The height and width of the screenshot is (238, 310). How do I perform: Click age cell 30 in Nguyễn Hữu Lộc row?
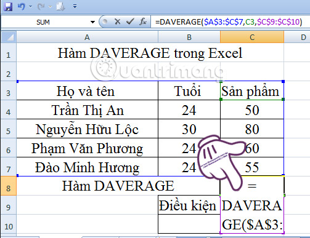(x=189, y=129)
